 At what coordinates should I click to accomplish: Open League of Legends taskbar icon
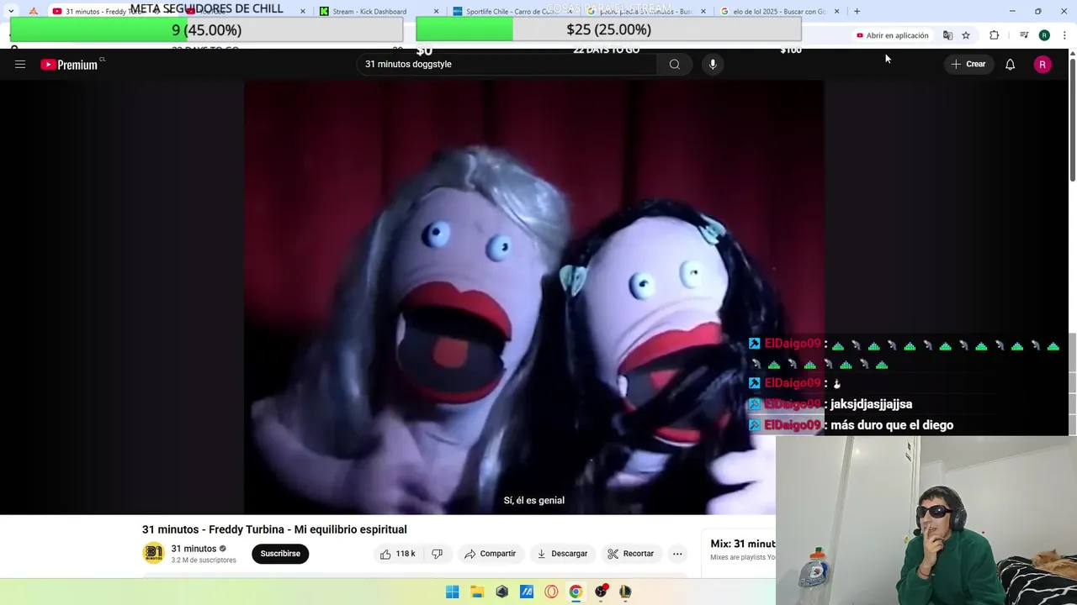point(625,592)
